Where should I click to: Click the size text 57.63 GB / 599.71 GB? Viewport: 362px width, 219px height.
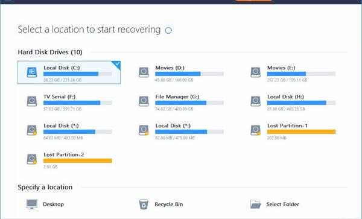pos(62,109)
